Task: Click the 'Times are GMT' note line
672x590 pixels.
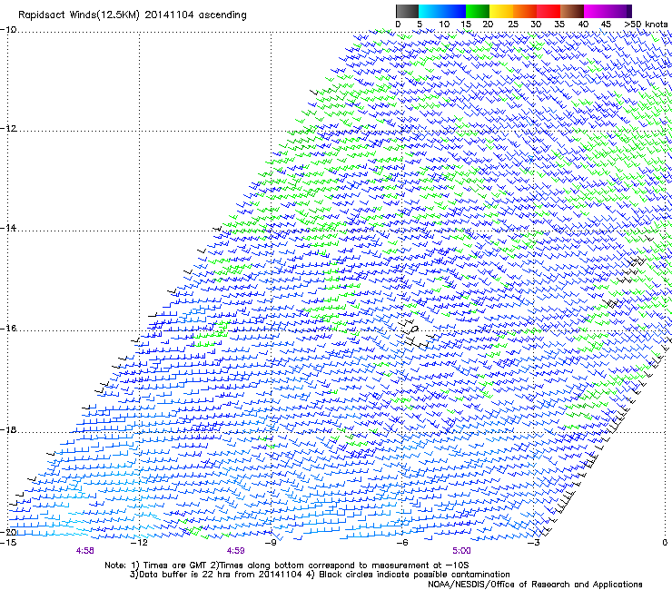Action: point(287,565)
